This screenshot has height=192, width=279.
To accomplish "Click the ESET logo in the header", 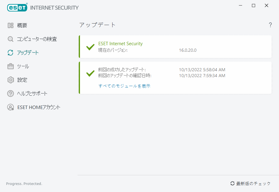I will coord(17,7).
